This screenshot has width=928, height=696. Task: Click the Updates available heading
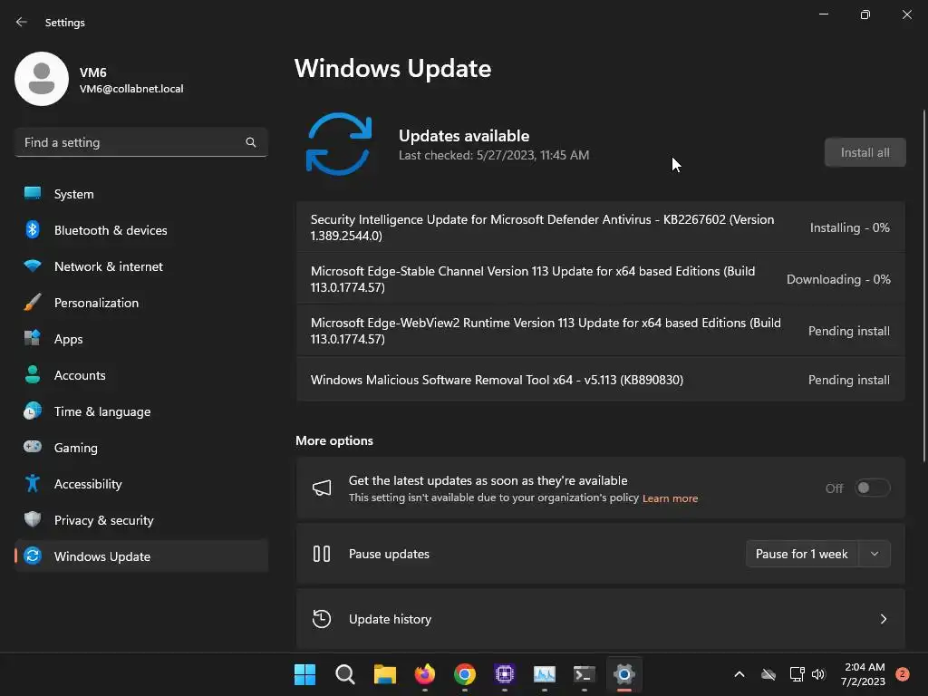(x=464, y=136)
